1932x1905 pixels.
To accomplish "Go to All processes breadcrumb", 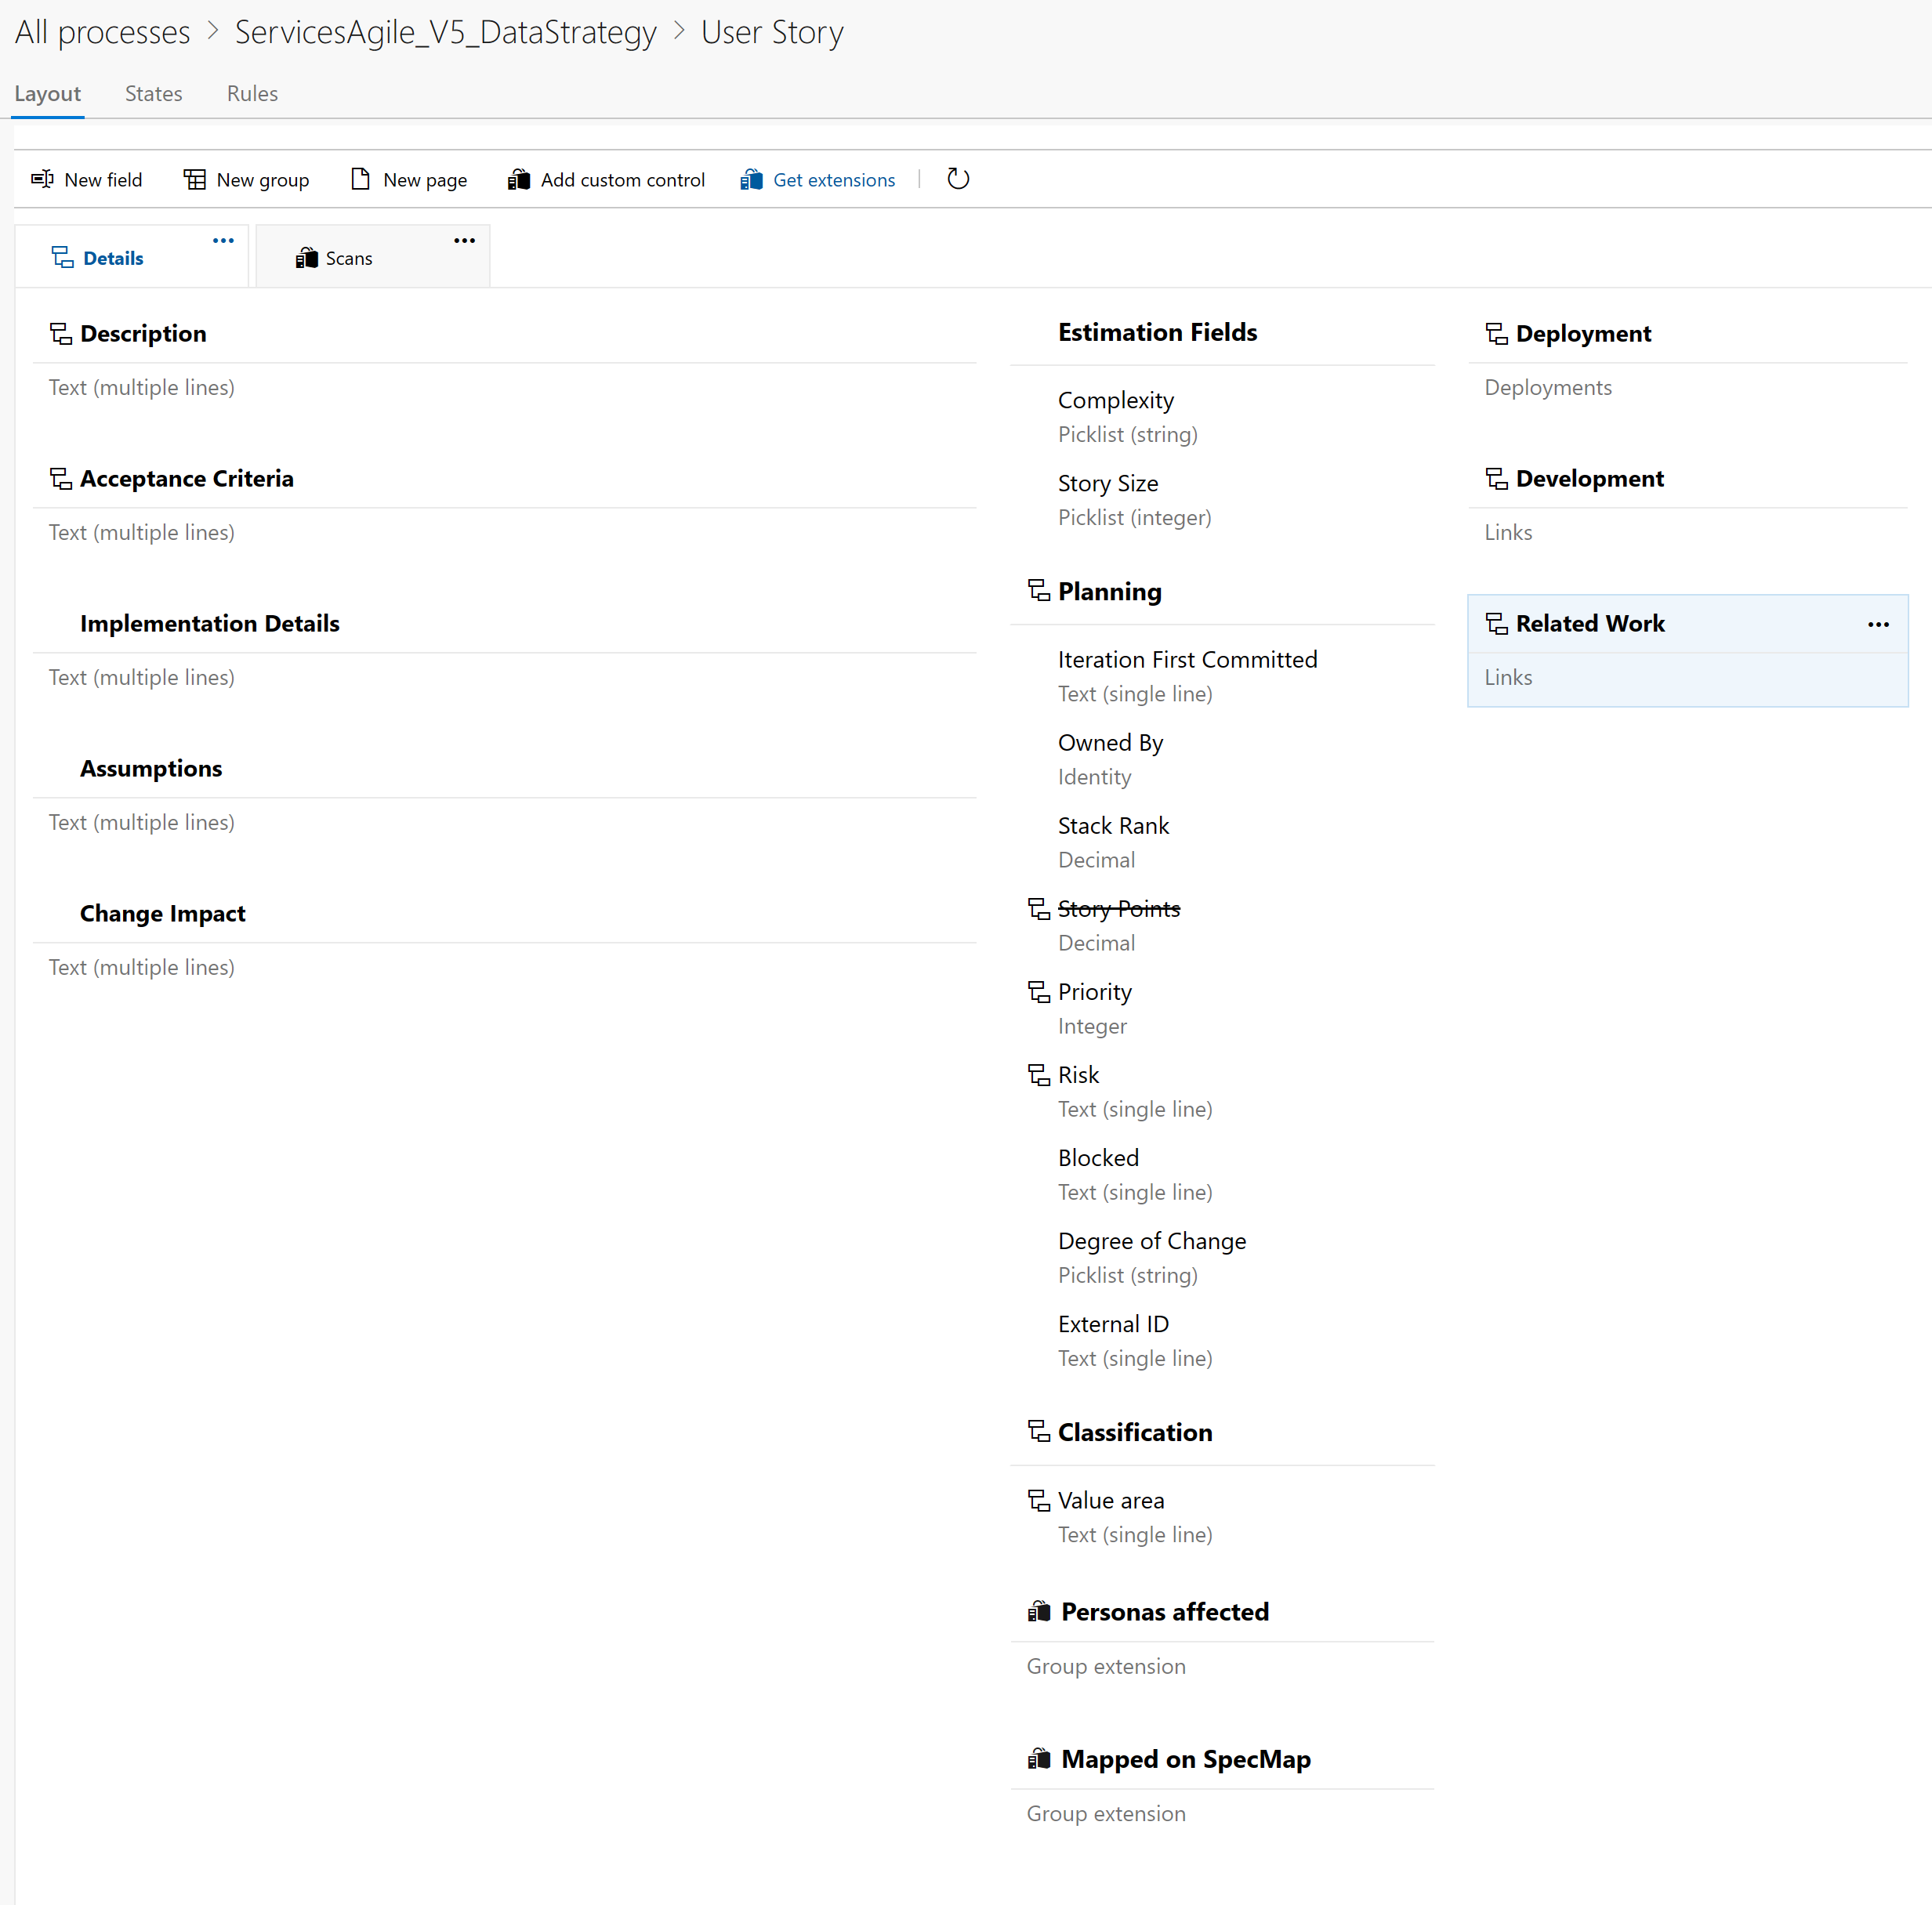I will coord(102,32).
